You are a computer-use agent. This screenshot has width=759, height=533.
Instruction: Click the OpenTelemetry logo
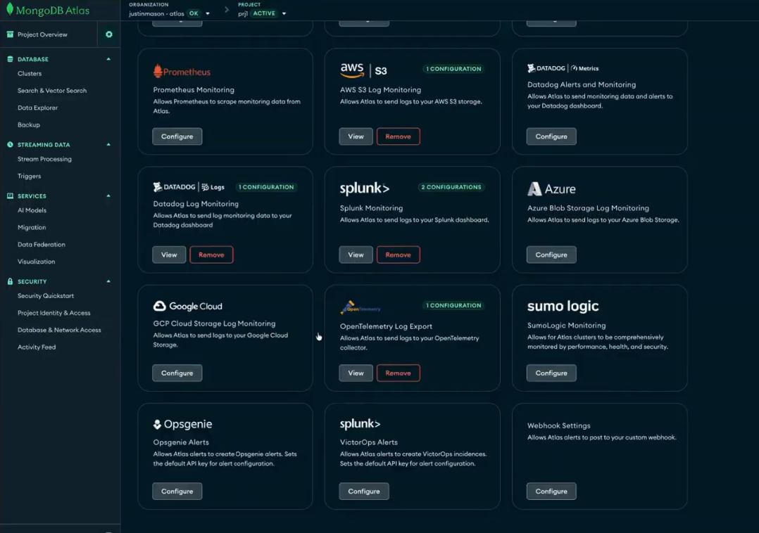[x=360, y=307]
